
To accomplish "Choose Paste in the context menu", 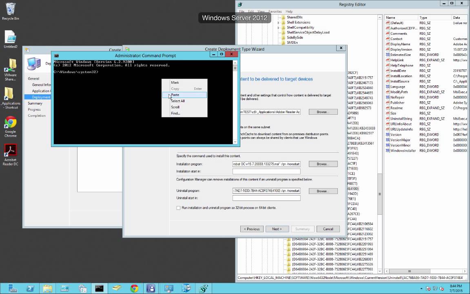I will pos(184,95).
